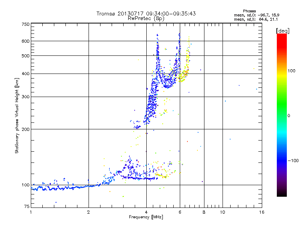This screenshot has height=231, width=308.
Task: Click the y-axis label 'Stationary phase Virtual Height [km]'
Action: pyautogui.click(x=17, y=115)
